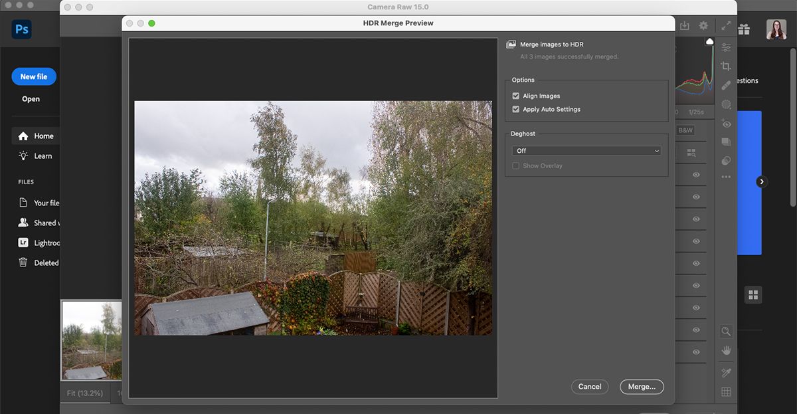
Task: Select the Crop tool in Camera Raw
Action: (x=726, y=66)
